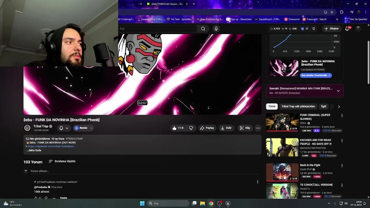370x208 pixels.
Task: Expand the Remix dropdown chevron
Action: click(91, 128)
